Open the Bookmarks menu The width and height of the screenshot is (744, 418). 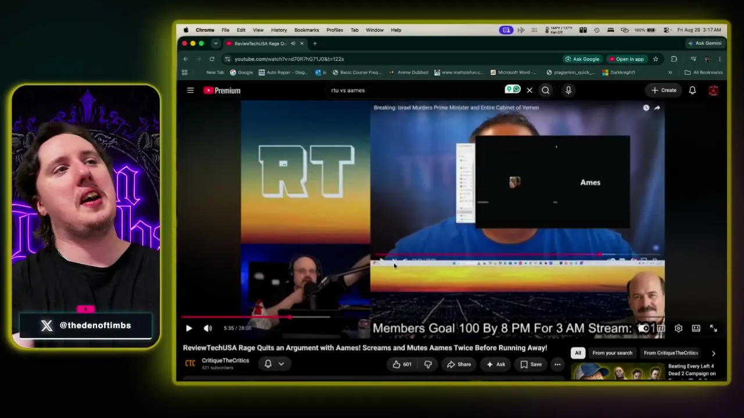pyautogui.click(x=306, y=30)
